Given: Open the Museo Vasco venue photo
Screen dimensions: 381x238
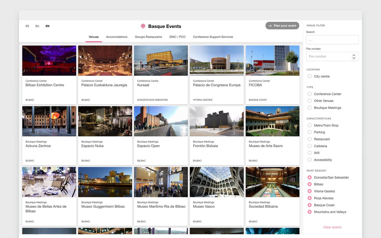Looking at the screenshot, I should tap(217, 182).
